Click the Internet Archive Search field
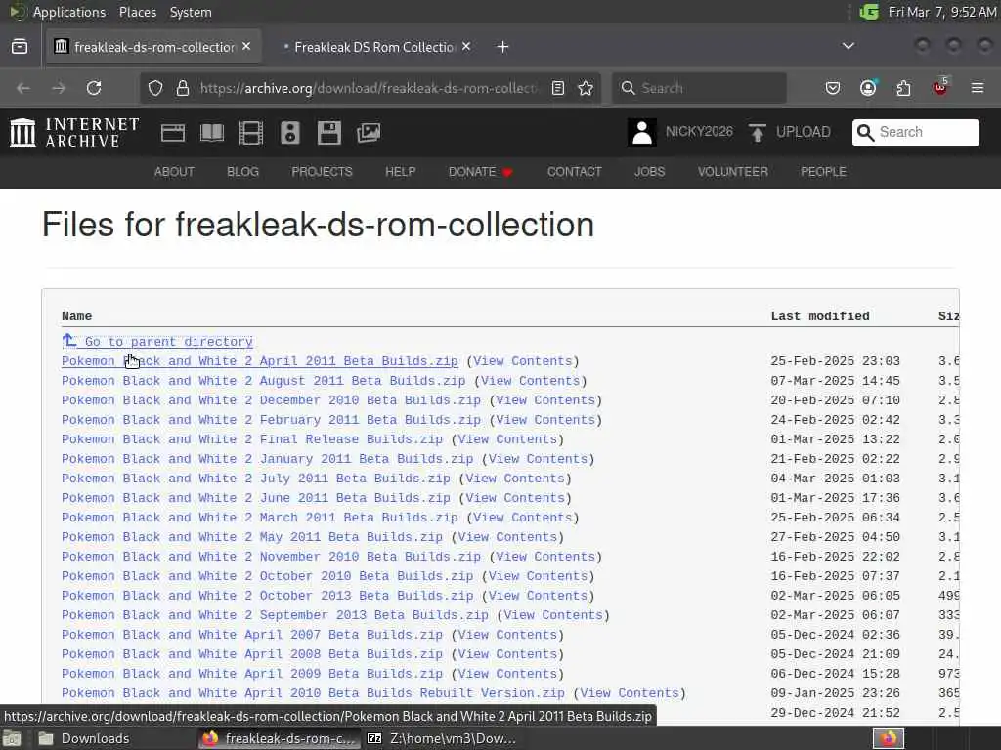1001x750 pixels. 915,132
